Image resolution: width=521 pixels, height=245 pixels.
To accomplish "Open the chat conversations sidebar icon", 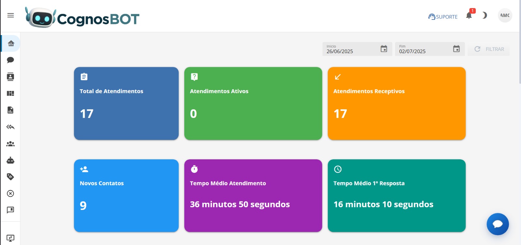I will tap(10, 60).
